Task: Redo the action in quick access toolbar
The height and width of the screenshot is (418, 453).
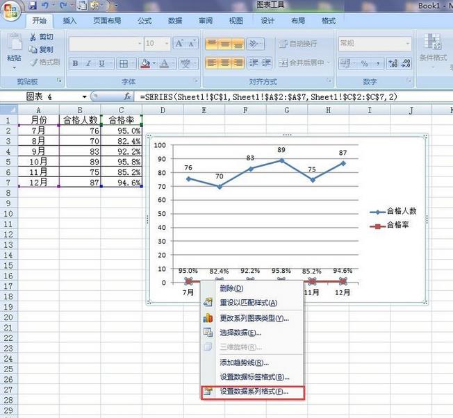Action: click(63, 5)
